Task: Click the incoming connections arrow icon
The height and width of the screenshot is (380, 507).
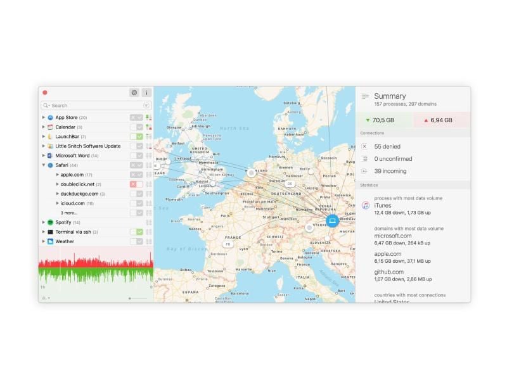Action: tap(365, 171)
